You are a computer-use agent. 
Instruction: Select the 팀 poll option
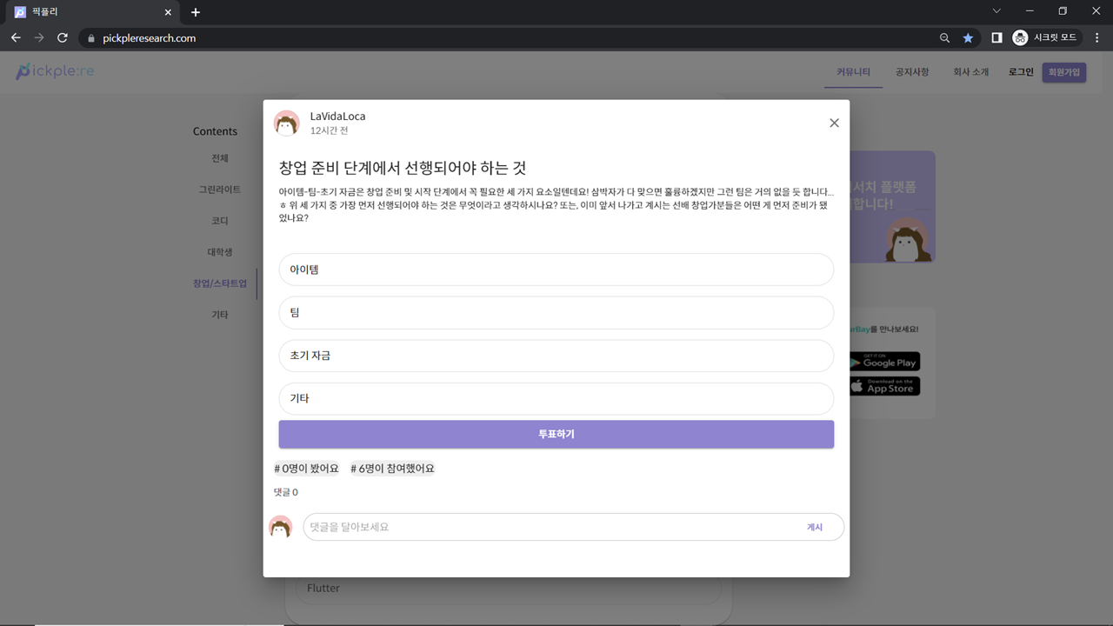click(556, 313)
